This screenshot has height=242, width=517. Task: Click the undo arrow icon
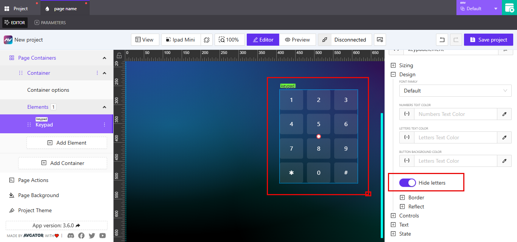tap(442, 39)
